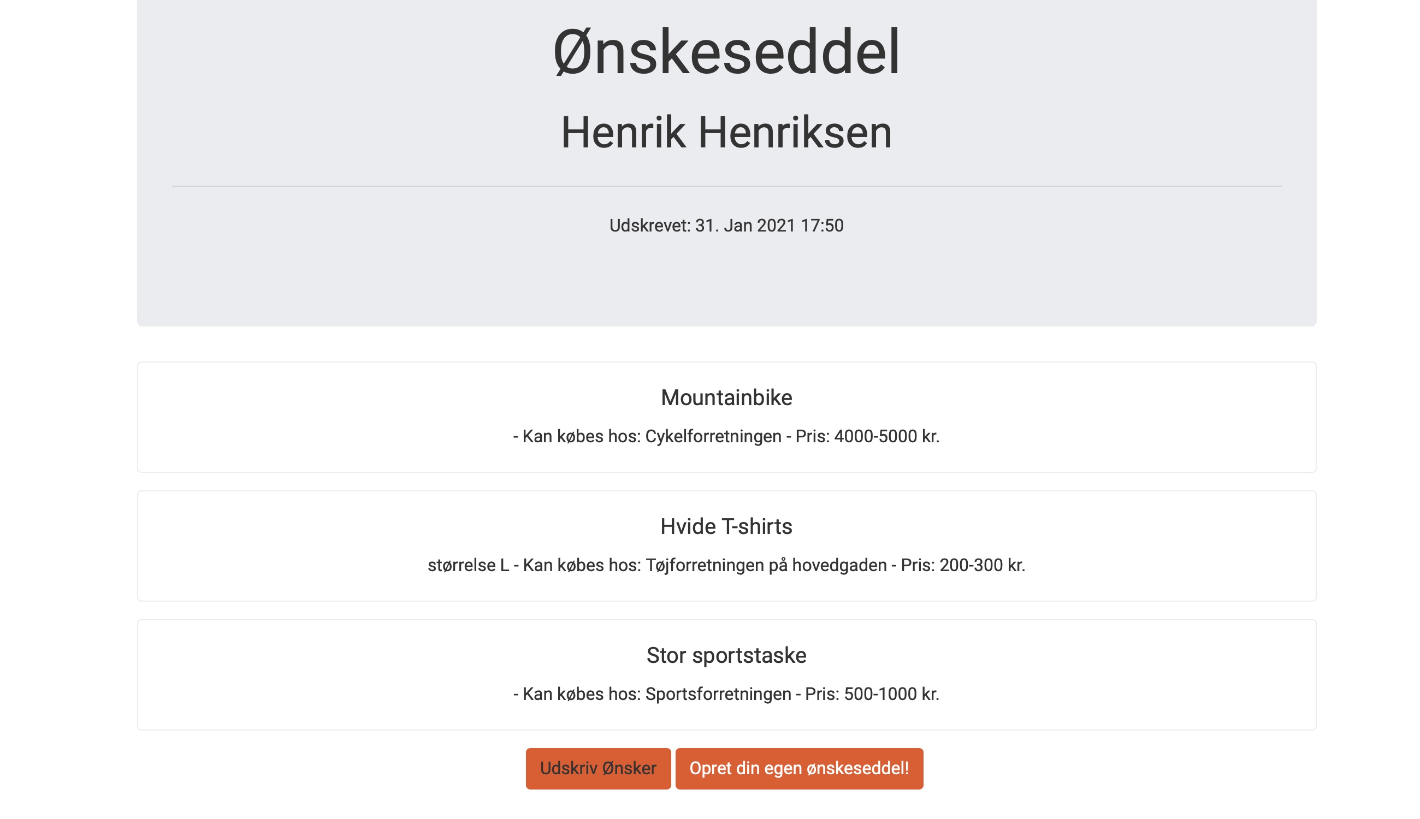Click the Hvide T-shirts heading
The height and width of the screenshot is (819, 1420).
[x=727, y=526]
